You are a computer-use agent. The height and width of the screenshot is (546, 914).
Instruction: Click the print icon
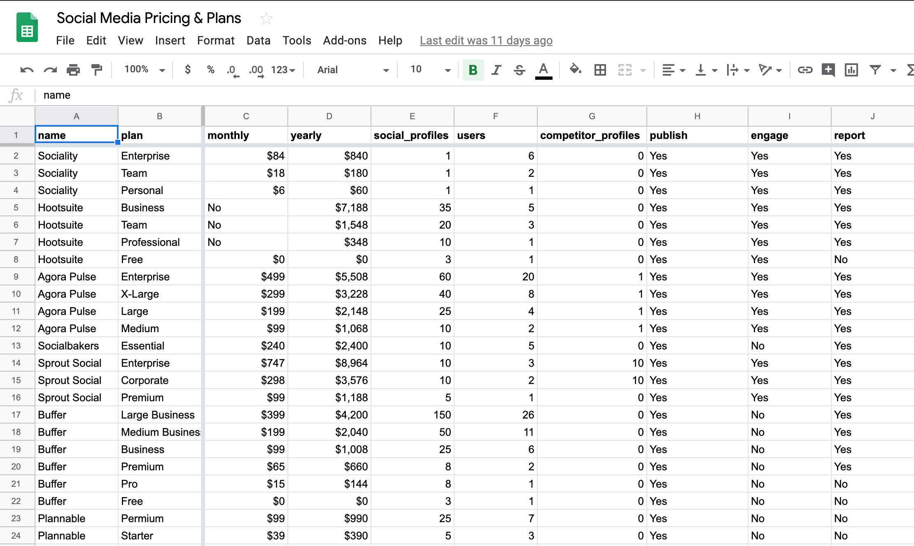point(73,70)
